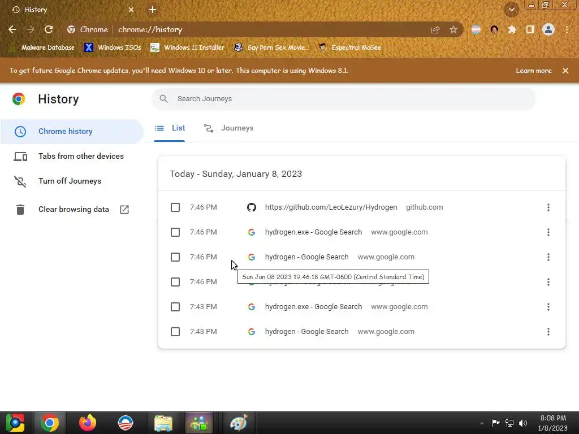Show hidden system tray icons

[x=482, y=423]
